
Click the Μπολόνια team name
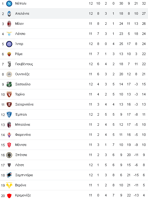click(23, 125)
